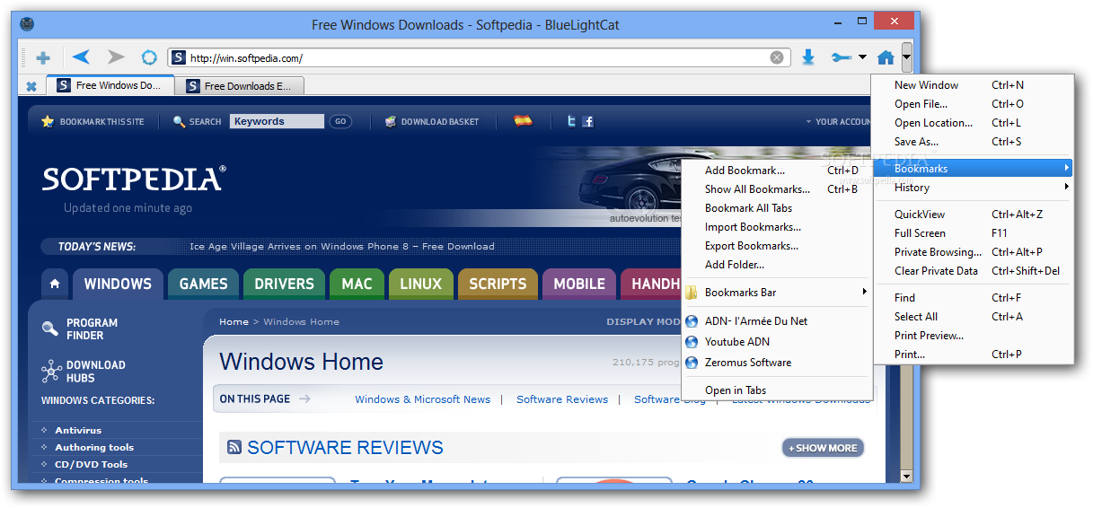Screen dimensions: 1093x508
Task: Open the WINDOWS category tab
Action: [x=118, y=284]
